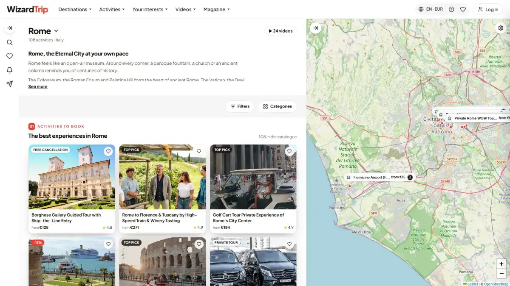Click the Log in button
Viewport: 510px width, 286px height.
(x=488, y=9)
